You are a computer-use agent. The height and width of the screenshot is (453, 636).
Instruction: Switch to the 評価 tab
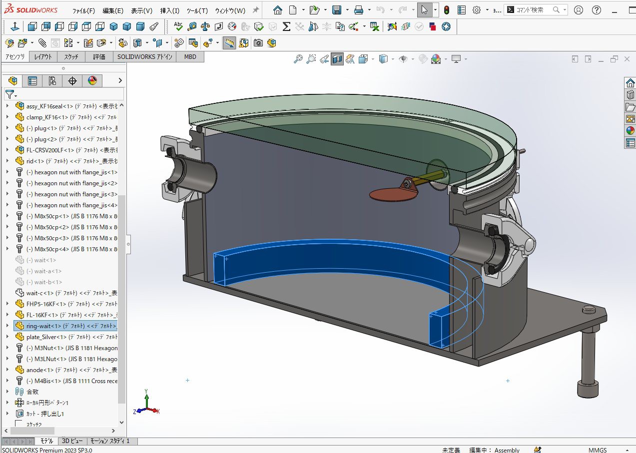pyautogui.click(x=99, y=57)
